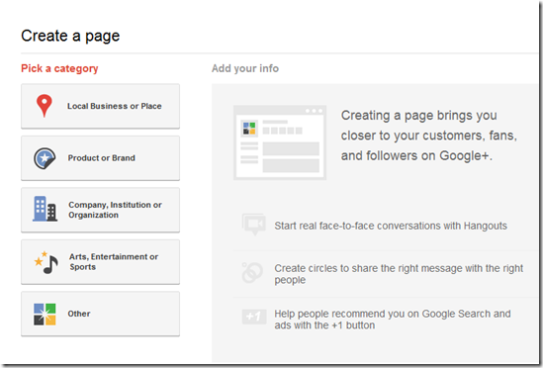This screenshot has width=543, height=368.
Task: Click "Start real face-to-face conversations with Hangouts" text
Action: (391, 226)
